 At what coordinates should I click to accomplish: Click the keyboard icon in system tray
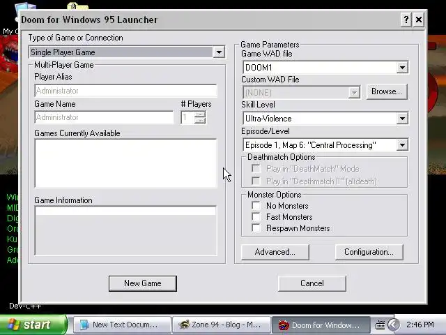(x=380, y=325)
